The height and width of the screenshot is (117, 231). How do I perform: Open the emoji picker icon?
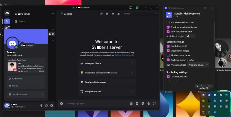click(149, 104)
